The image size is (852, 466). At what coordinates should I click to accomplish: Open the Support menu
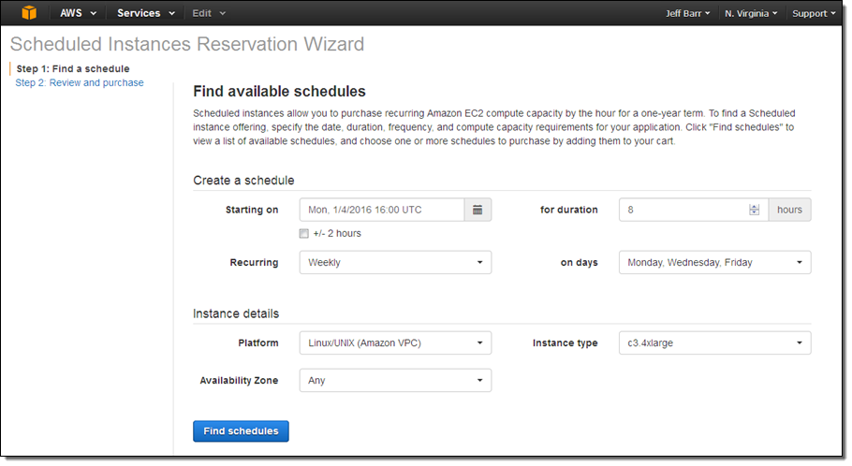click(813, 13)
